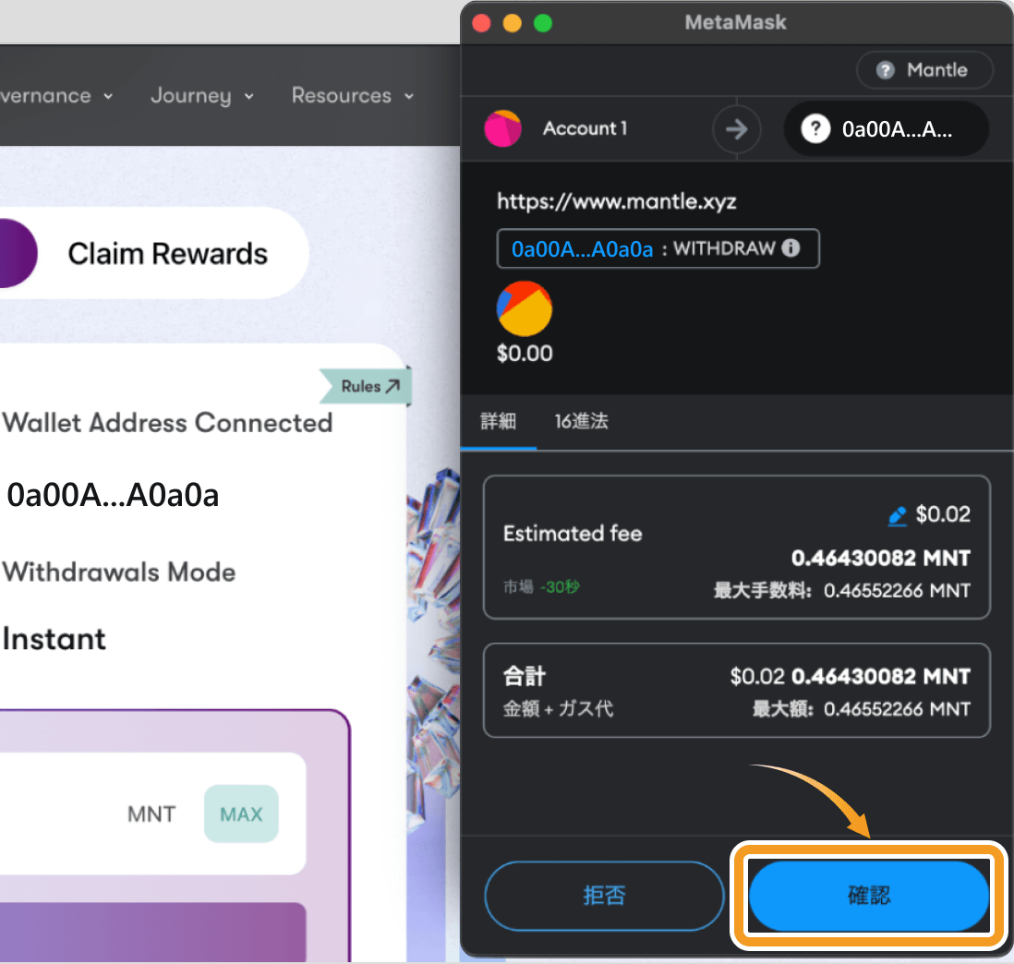This screenshot has width=1014, height=964.
Task: Click the 最大手数料 0.46552266 MNT text
Action: pos(842,590)
